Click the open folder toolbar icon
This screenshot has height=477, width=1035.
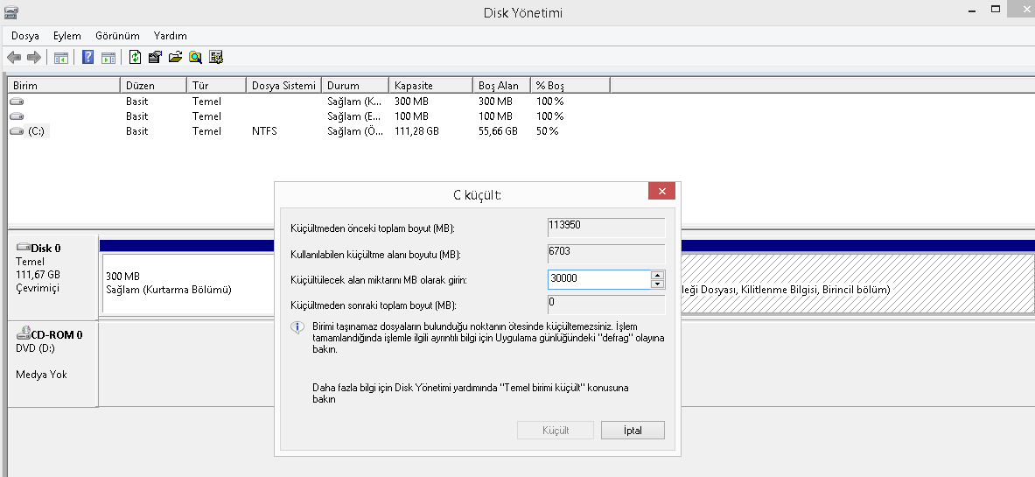click(175, 57)
